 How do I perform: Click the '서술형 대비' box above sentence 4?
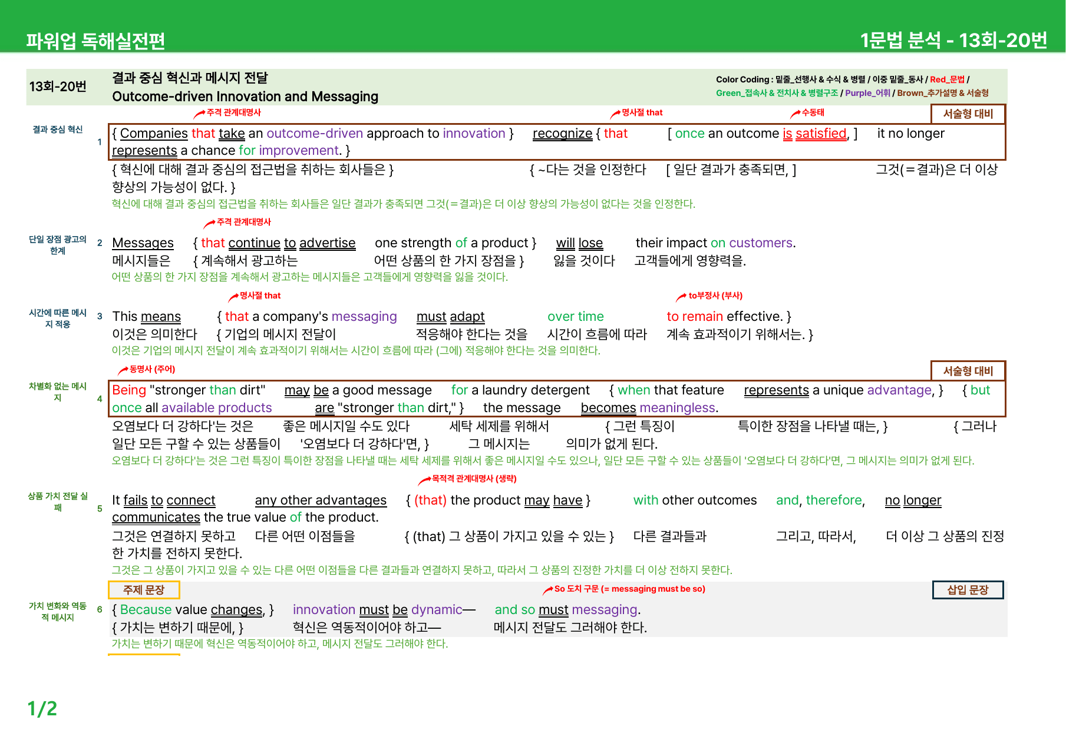pos(968,371)
